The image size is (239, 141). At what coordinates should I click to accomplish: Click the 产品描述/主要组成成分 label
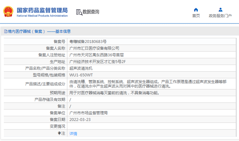coord(45,84)
